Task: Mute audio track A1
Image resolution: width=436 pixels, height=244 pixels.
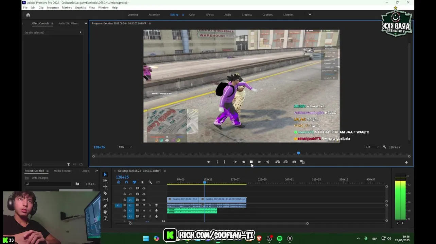Action: (144, 205)
